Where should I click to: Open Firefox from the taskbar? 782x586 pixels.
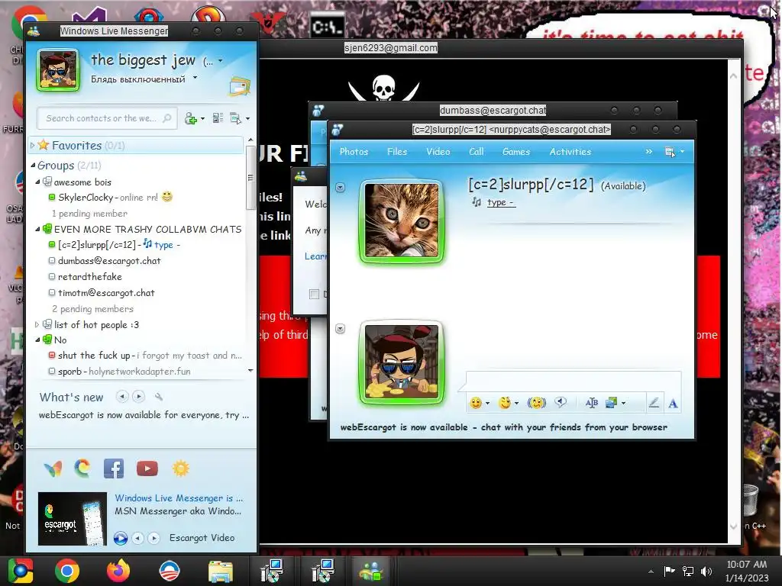pyautogui.click(x=118, y=571)
